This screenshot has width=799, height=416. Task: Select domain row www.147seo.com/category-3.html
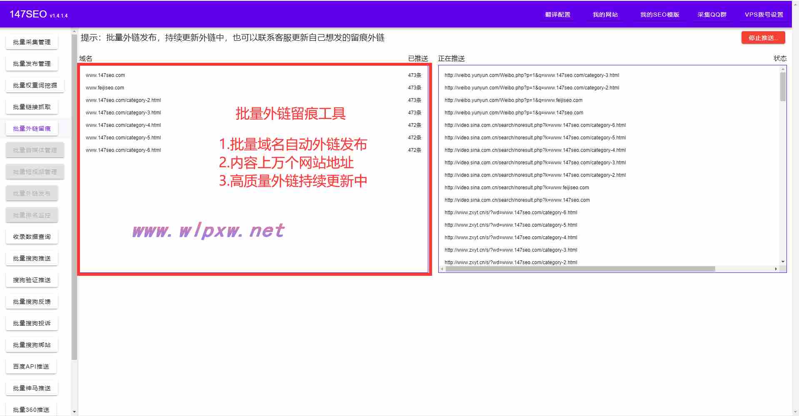[x=254, y=113]
